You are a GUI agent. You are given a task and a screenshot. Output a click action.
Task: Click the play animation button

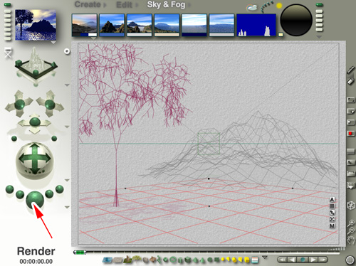point(313,260)
